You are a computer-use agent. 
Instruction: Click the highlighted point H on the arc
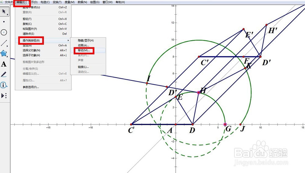pos(199,93)
